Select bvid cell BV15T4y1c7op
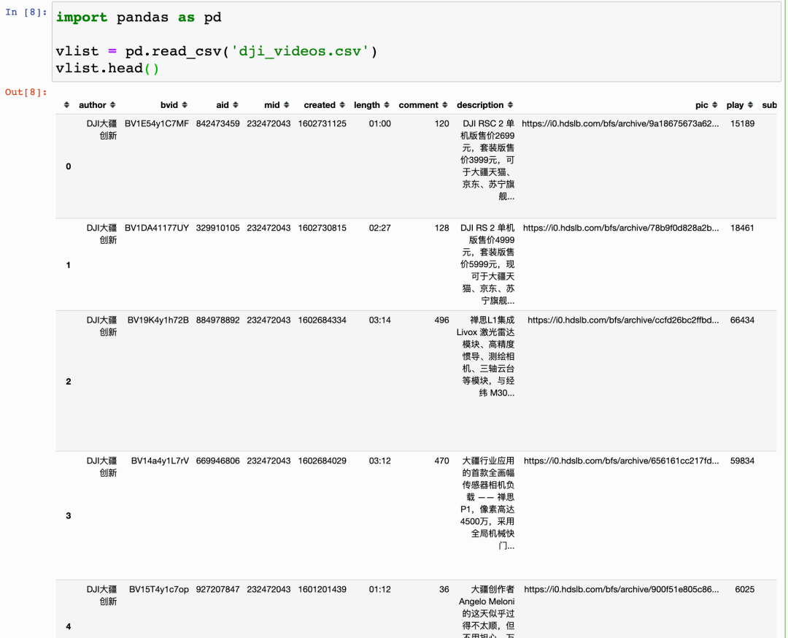The width and height of the screenshot is (788, 638). [x=159, y=590]
